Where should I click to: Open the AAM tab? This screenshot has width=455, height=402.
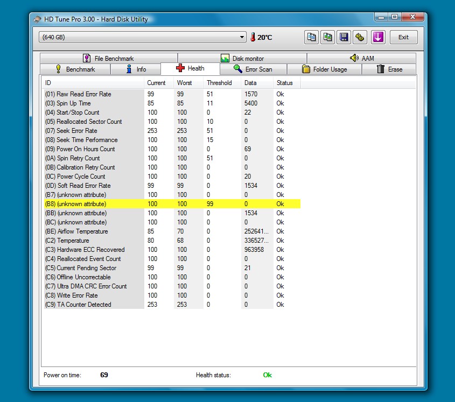click(361, 58)
